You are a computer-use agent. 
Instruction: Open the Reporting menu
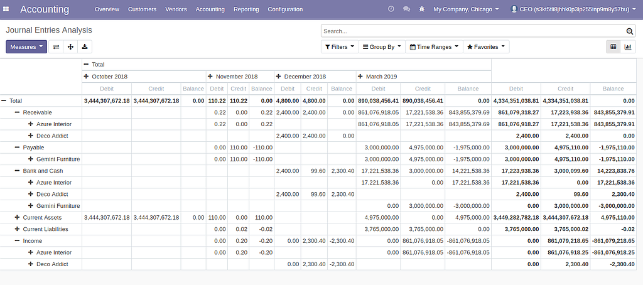coord(246,9)
